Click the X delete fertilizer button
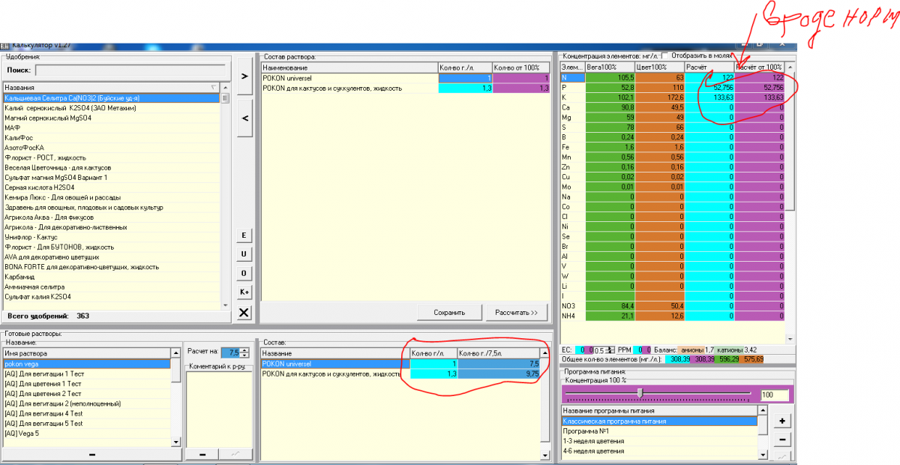900x465 pixels. (x=244, y=313)
